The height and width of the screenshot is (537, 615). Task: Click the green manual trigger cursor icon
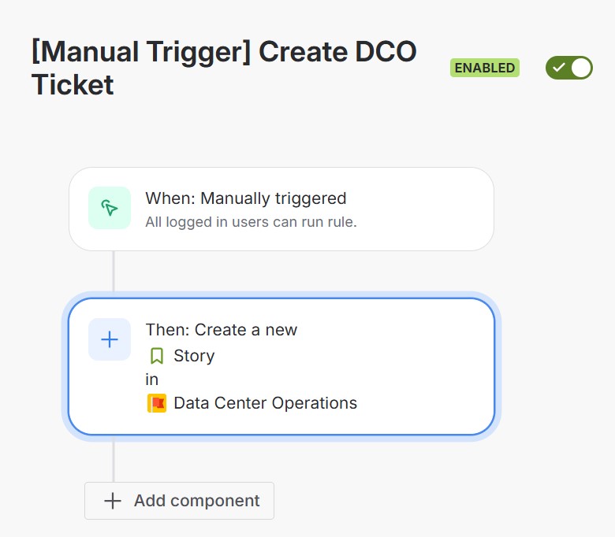click(x=110, y=208)
